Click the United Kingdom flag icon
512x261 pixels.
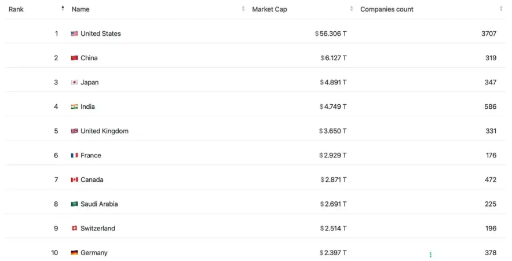(74, 131)
